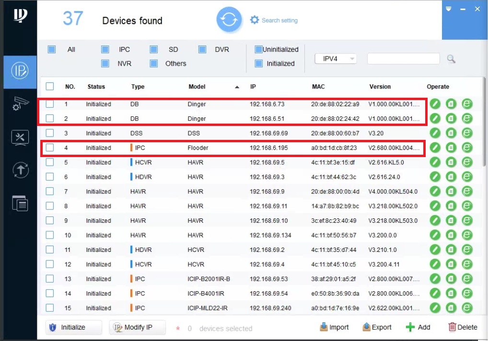Click the Initialize button
The width and height of the screenshot is (488, 341).
click(73, 327)
